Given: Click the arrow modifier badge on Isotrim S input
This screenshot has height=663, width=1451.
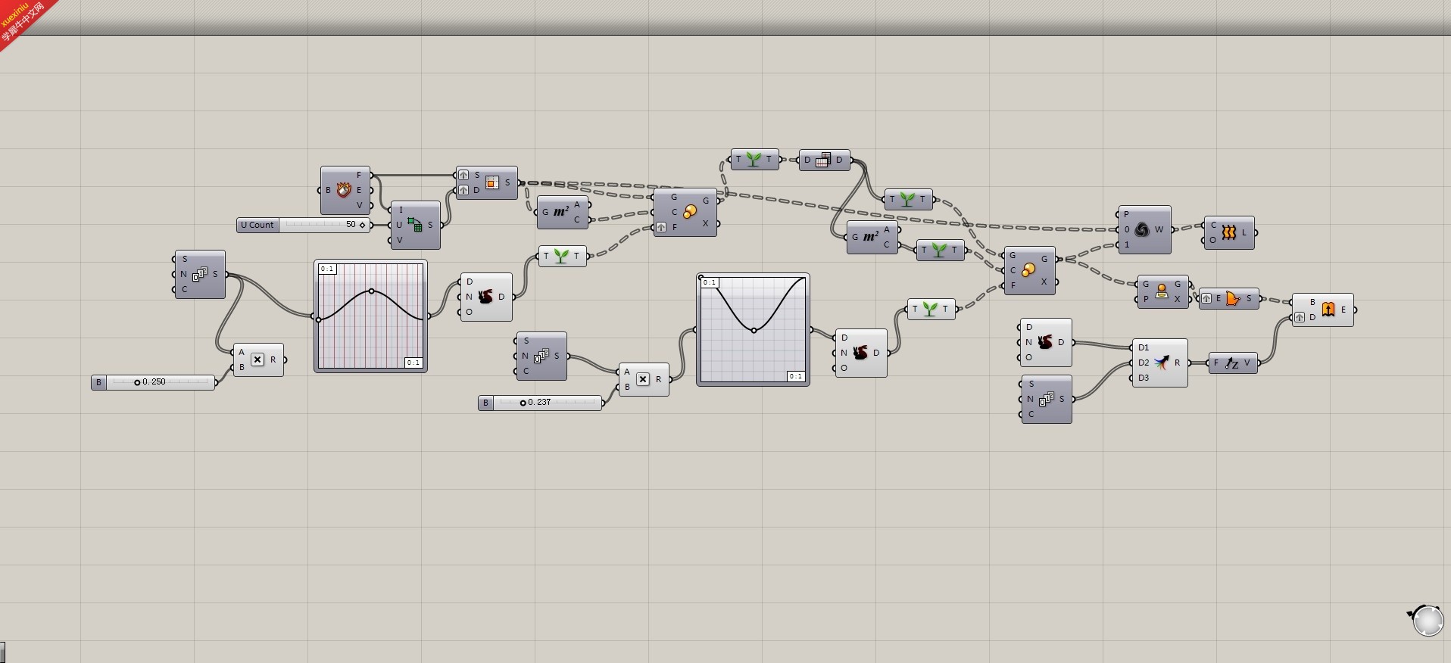Looking at the screenshot, I should click(463, 175).
